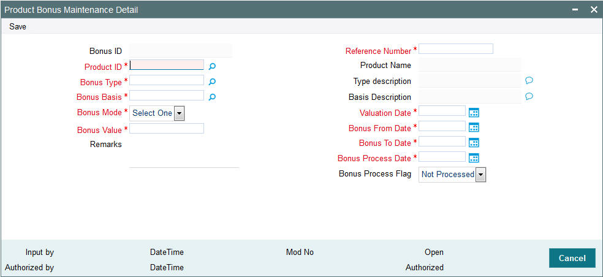The width and height of the screenshot is (603, 277).
Task: Open Basis Description comment bubble icon
Action: tap(529, 96)
